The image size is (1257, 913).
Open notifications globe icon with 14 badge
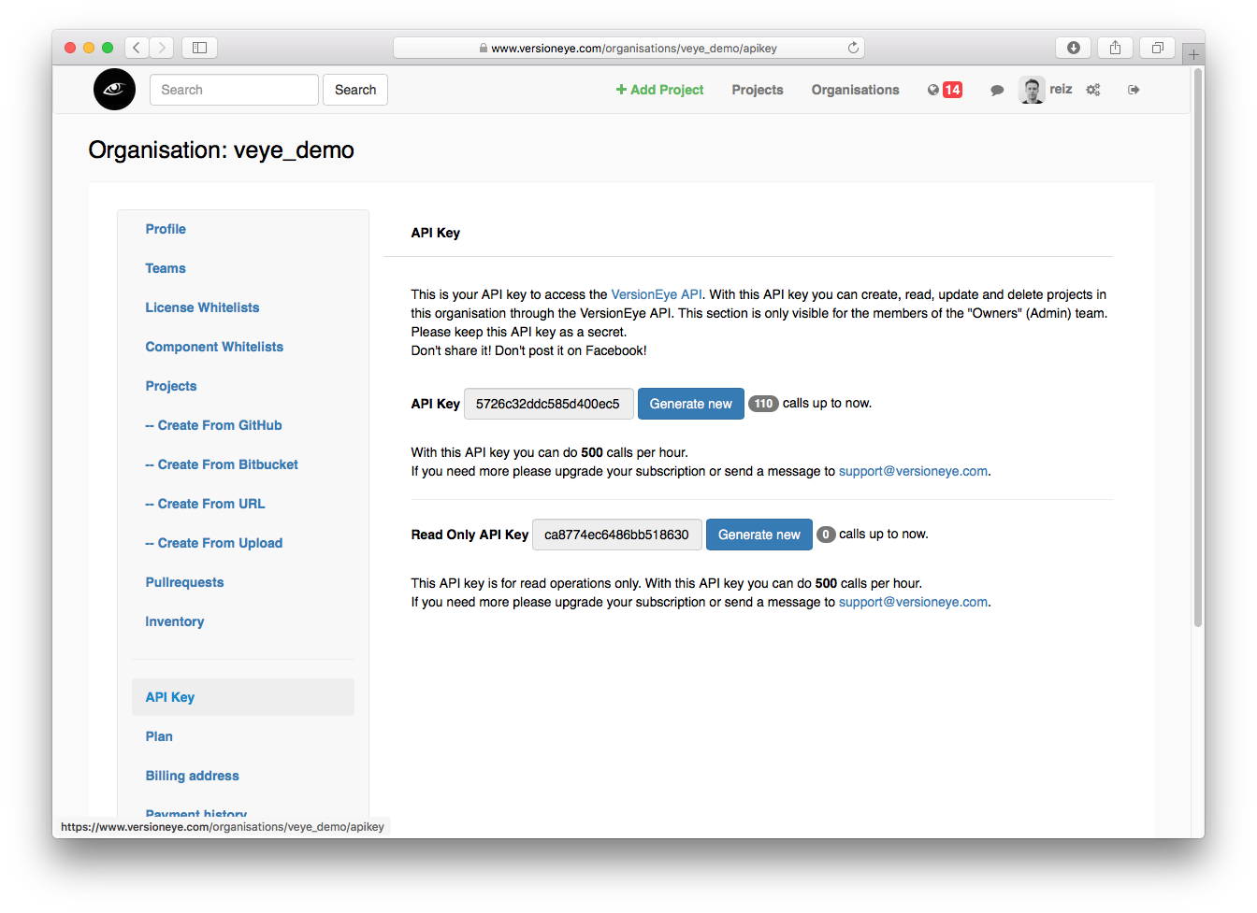pyautogui.click(x=945, y=90)
